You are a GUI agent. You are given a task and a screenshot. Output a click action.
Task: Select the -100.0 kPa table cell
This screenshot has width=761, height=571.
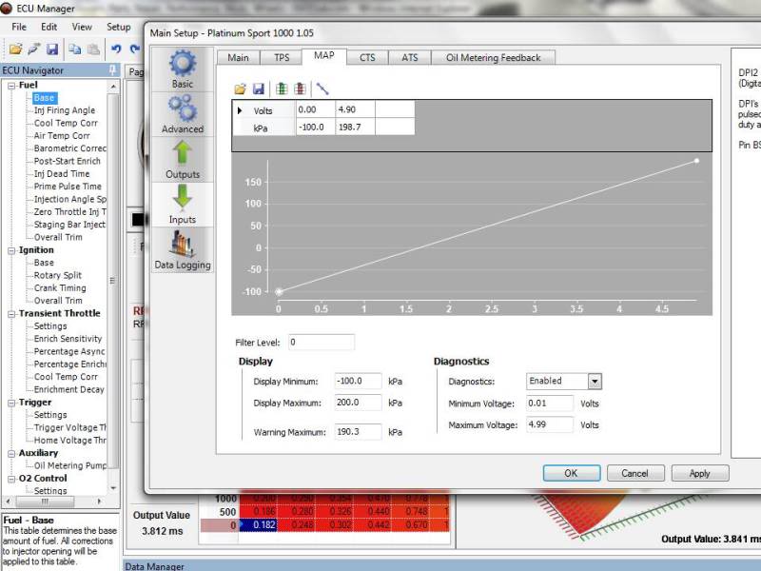pos(316,128)
